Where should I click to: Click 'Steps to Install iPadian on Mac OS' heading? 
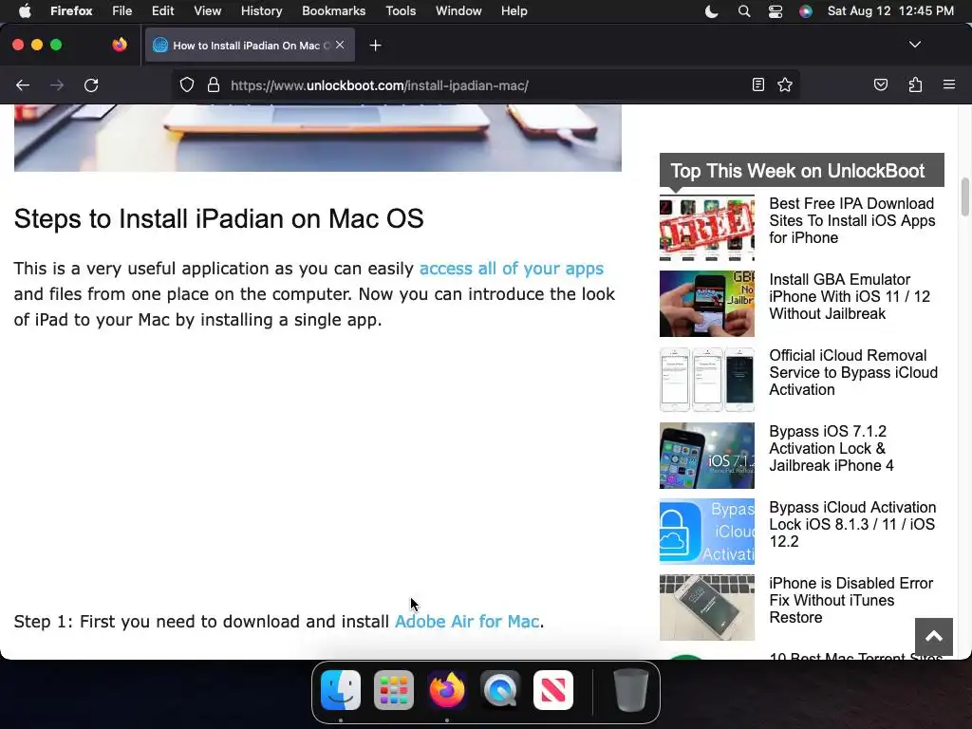(219, 219)
